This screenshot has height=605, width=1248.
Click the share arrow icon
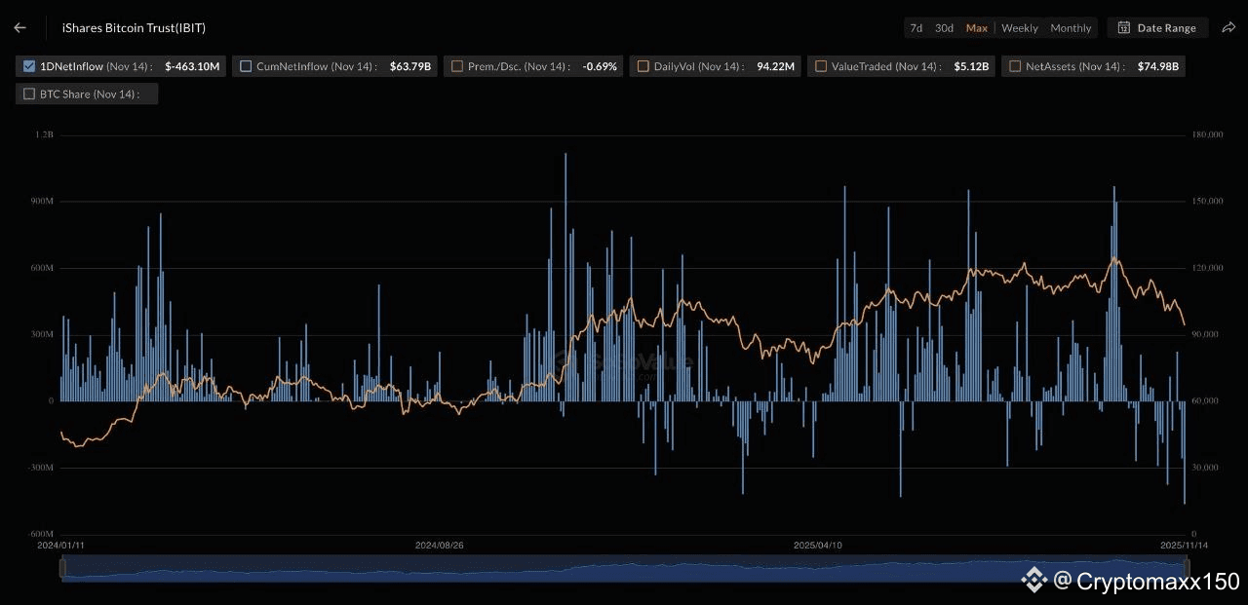[x=1228, y=28]
